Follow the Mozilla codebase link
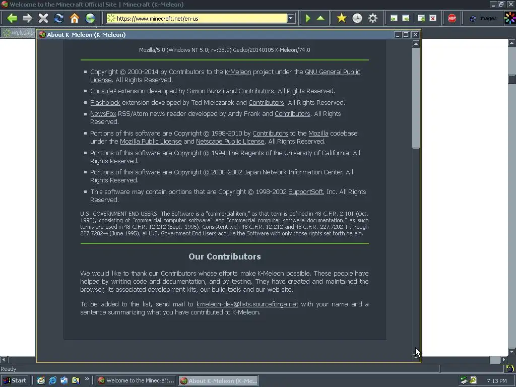The width and height of the screenshot is (516, 387). point(318,133)
